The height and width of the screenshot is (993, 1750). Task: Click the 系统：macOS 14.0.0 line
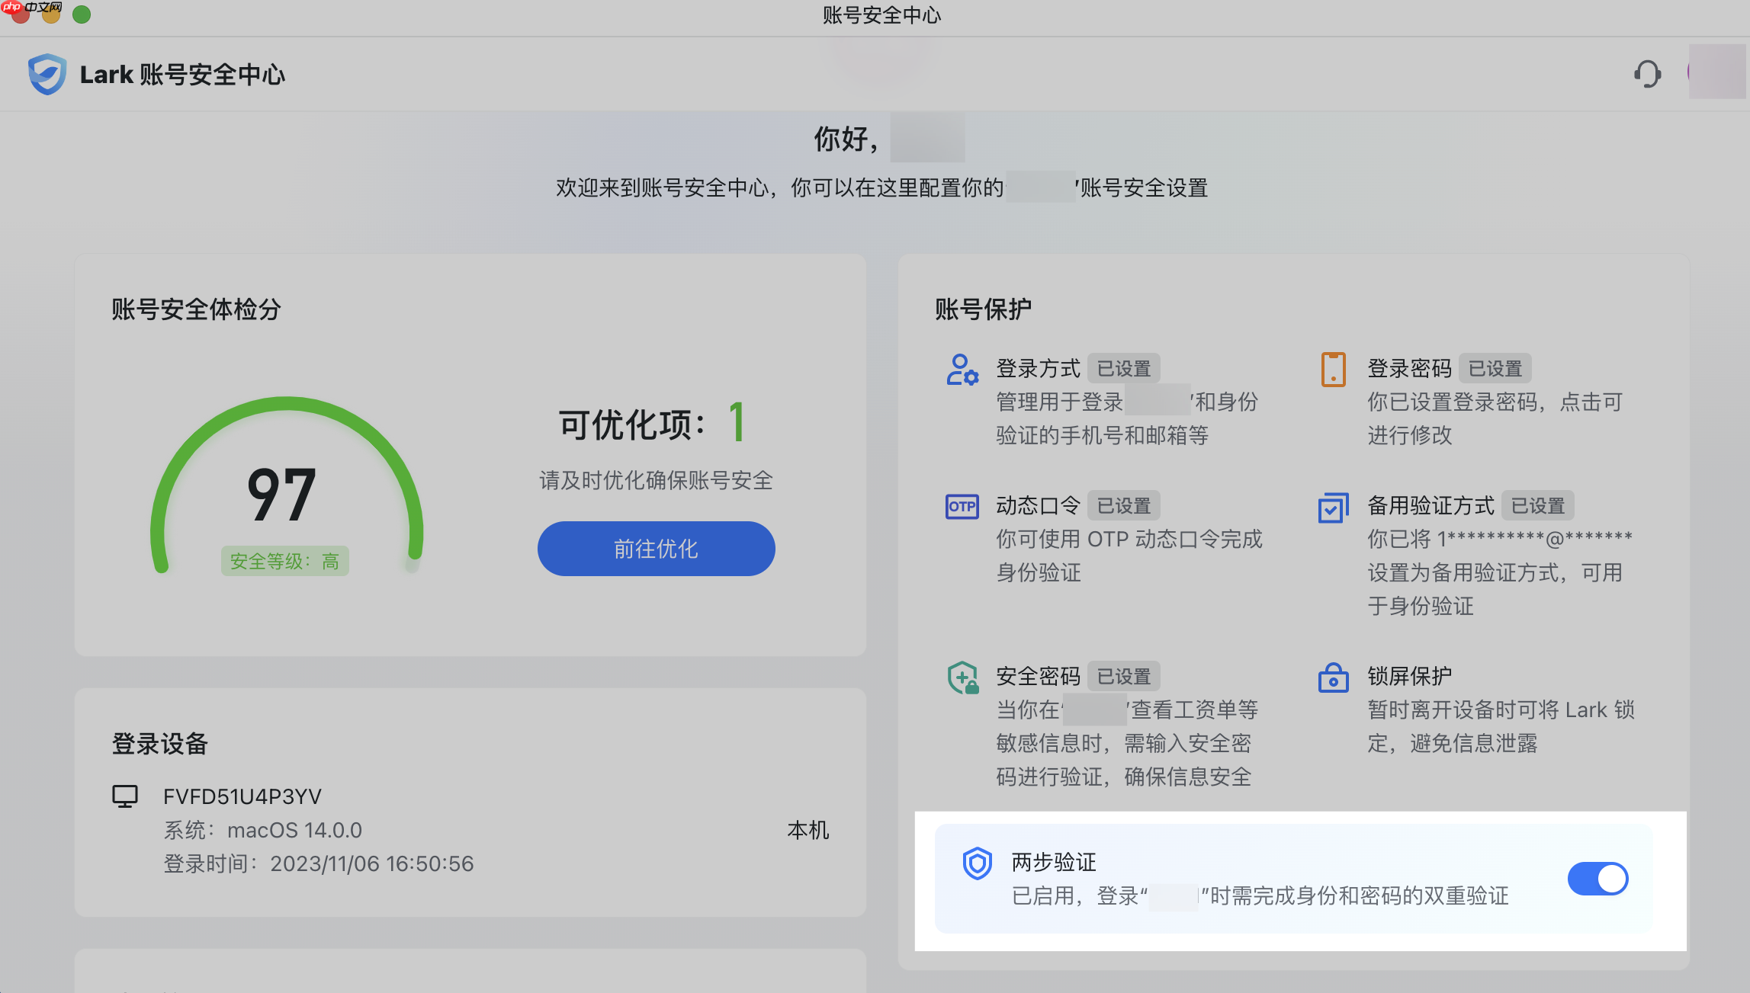coord(263,830)
